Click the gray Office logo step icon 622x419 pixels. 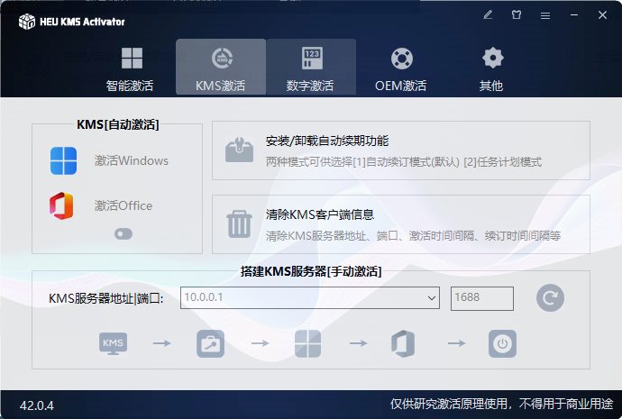(404, 343)
